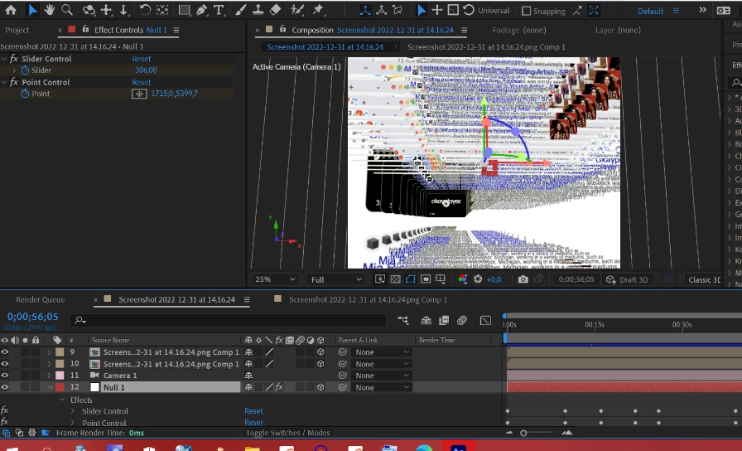Reset Slider Control in Effect Controls
This screenshot has width=742, height=451.
pyautogui.click(x=141, y=59)
